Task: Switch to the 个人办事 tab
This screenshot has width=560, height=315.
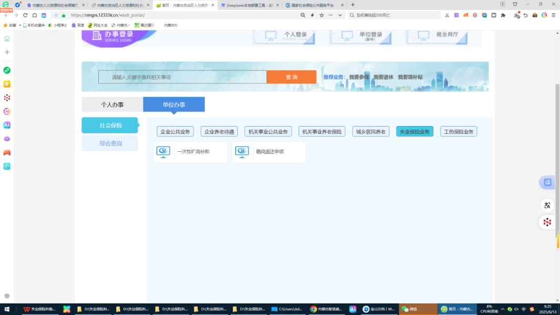Action: coord(112,104)
